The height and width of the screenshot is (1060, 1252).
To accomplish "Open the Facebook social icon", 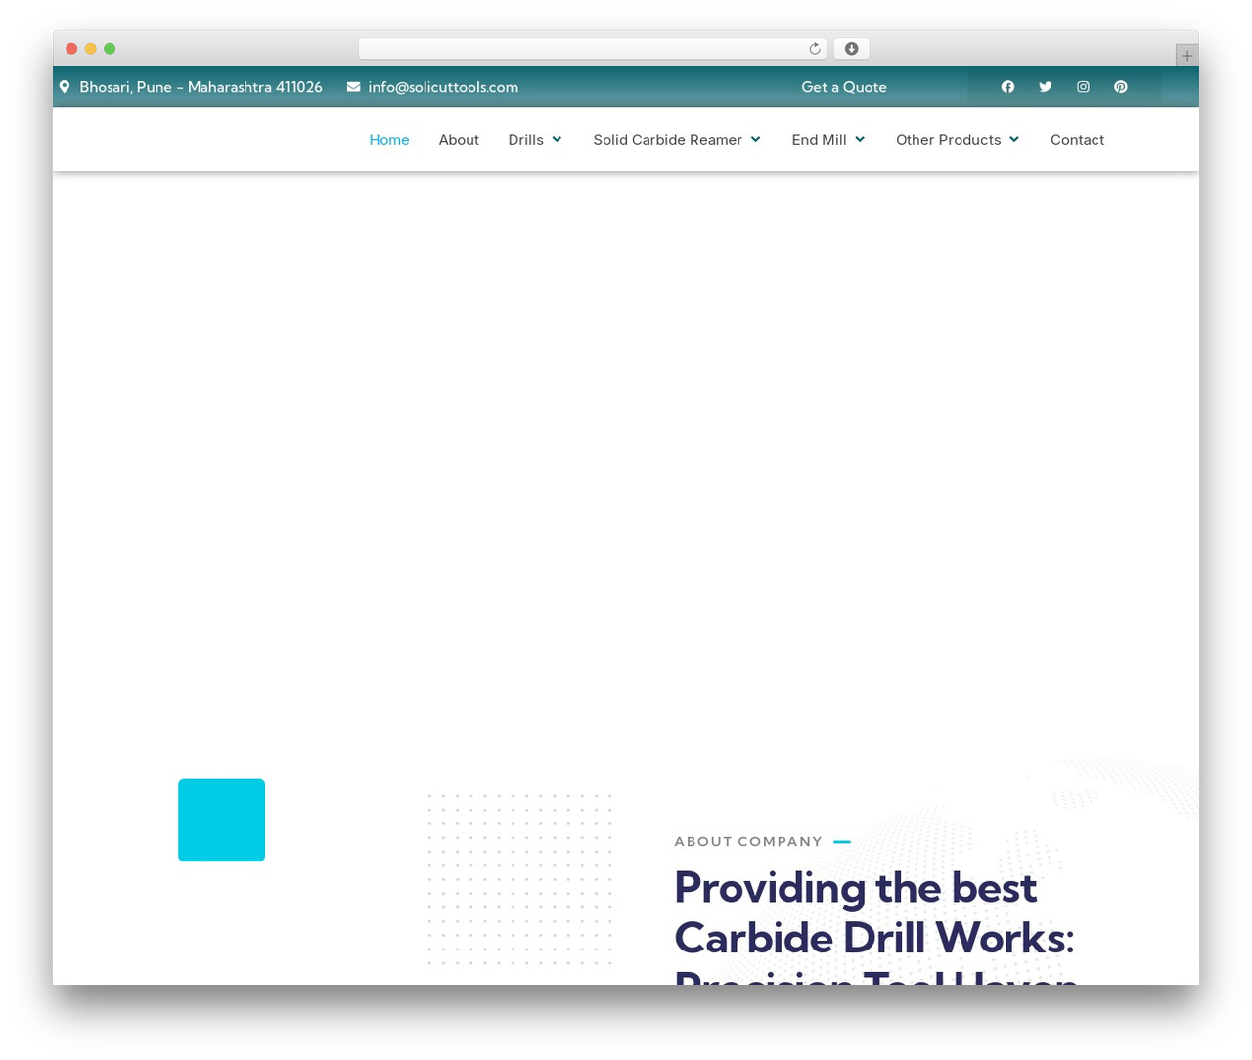I will pyautogui.click(x=1007, y=87).
